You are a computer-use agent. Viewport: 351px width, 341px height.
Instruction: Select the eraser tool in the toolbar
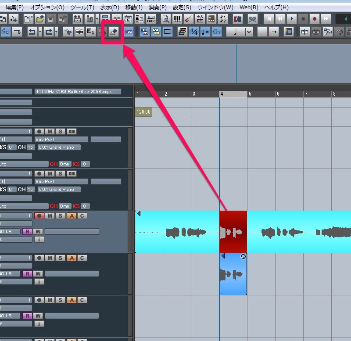tap(114, 32)
